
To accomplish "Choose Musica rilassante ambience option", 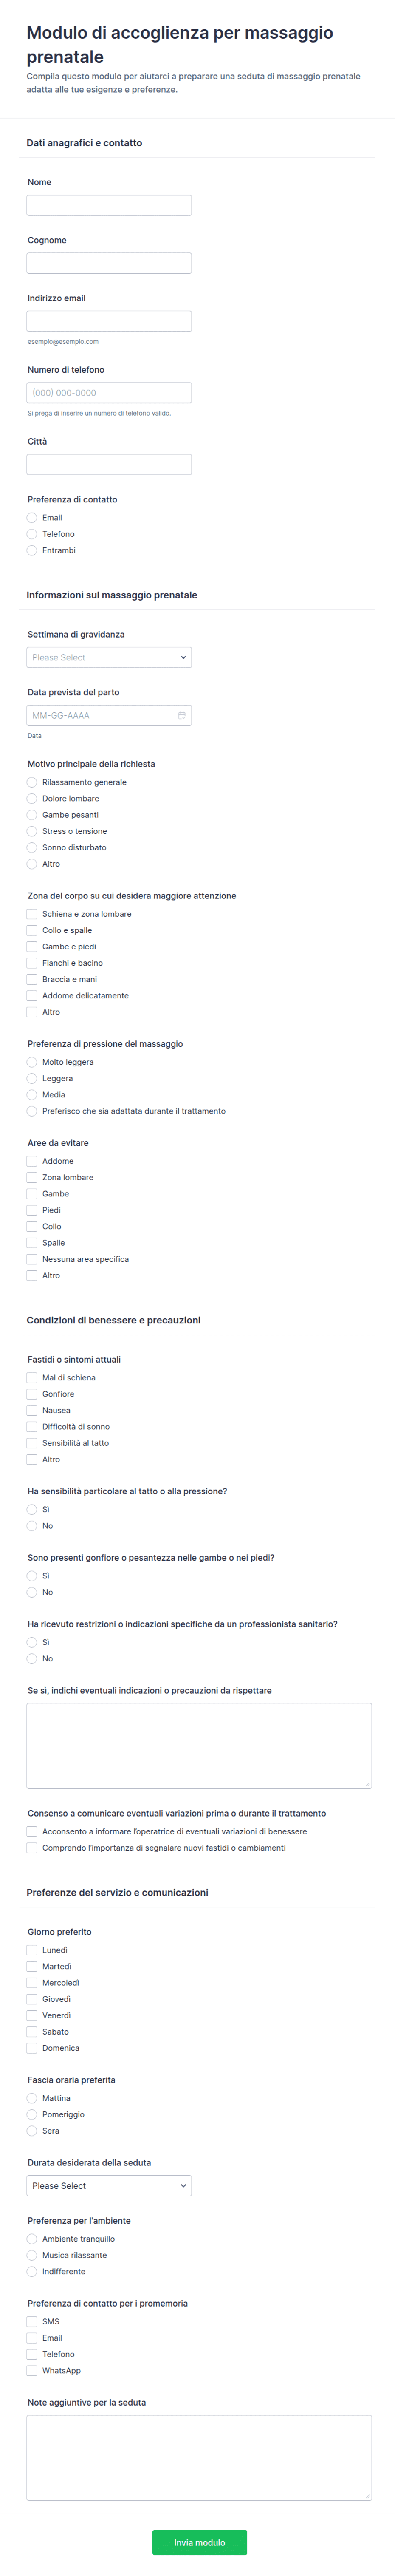I will click(x=32, y=2255).
